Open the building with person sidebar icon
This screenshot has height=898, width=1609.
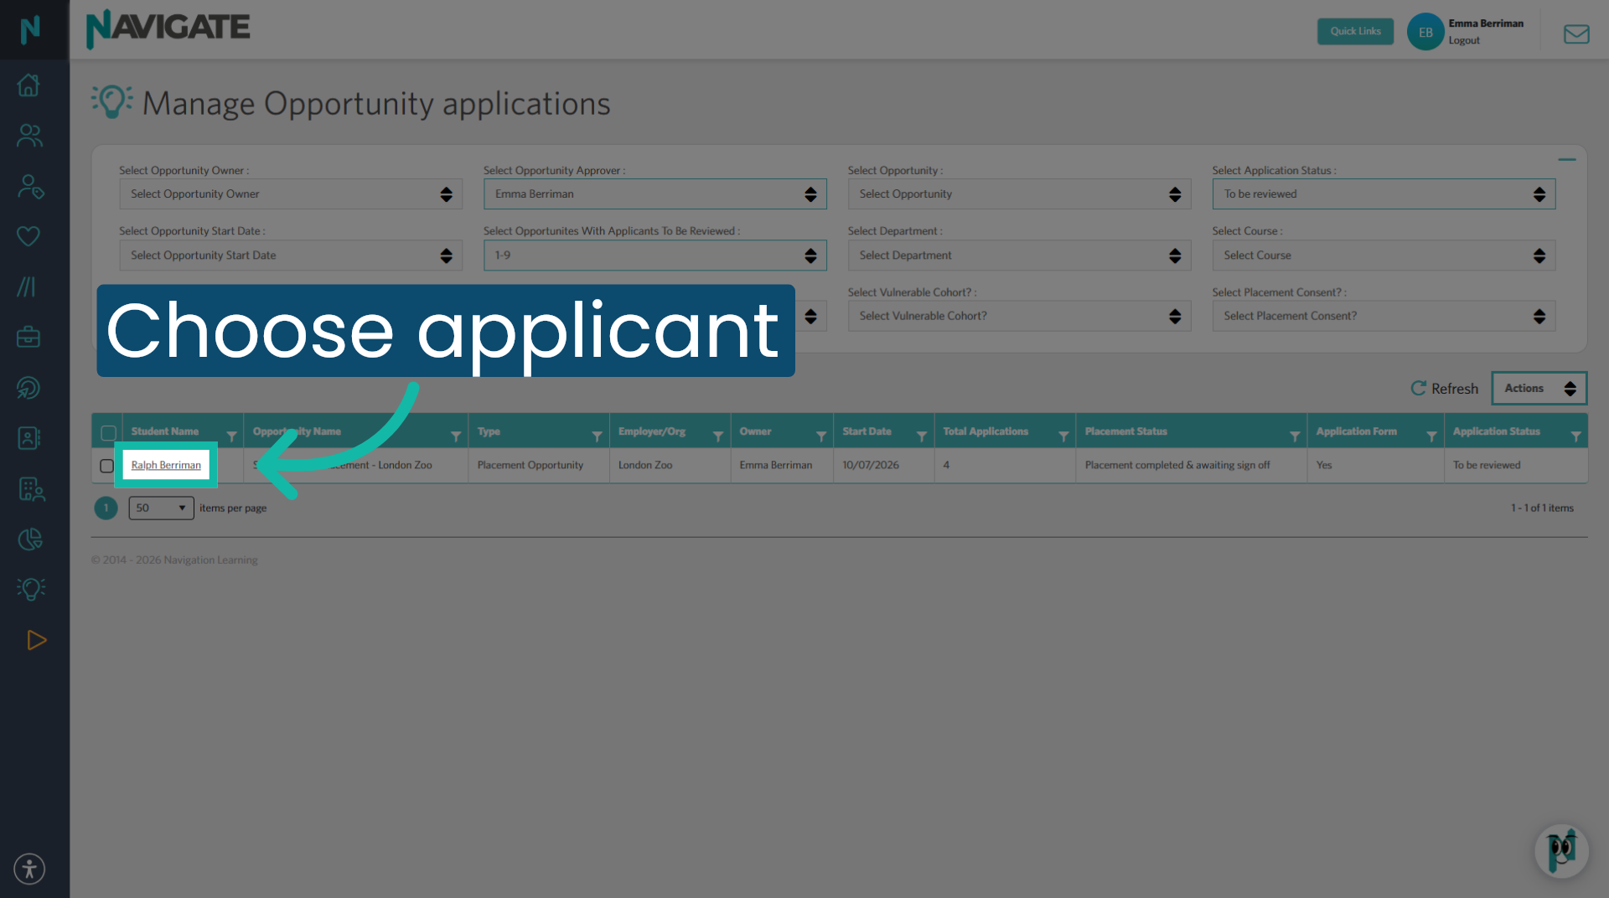pyautogui.click(x=31, y=488)
